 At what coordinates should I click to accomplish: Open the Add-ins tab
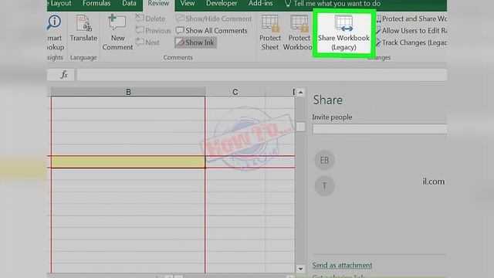(x=261, y=3)
